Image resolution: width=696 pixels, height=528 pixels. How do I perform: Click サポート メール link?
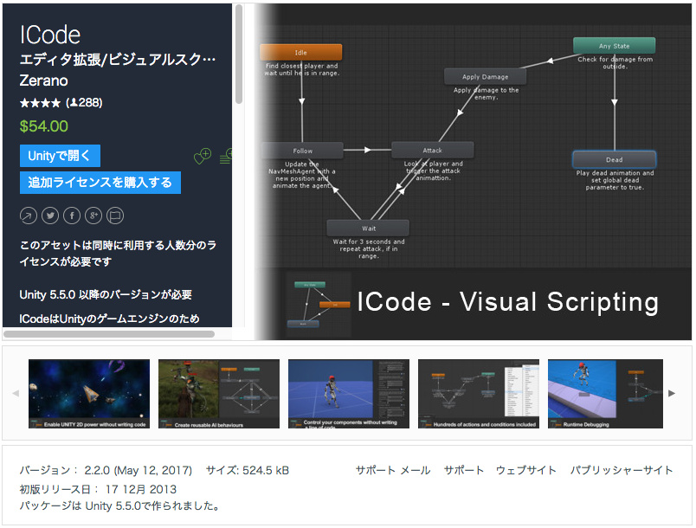coord(393,470)
